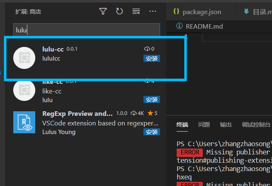Switch to the package.json editor tab
The height and width of the screenshot is (186, 272).
[x=196, y=12]
